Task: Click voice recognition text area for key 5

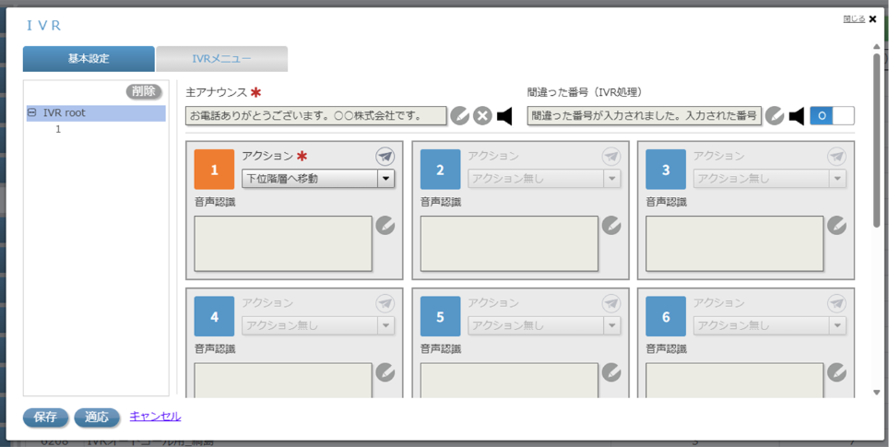Action: pyautogui.click(x=509, y=380)
